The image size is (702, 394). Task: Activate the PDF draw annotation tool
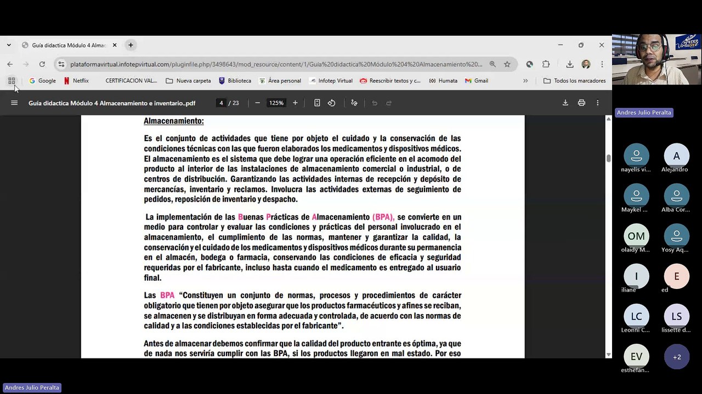[354, 103]
